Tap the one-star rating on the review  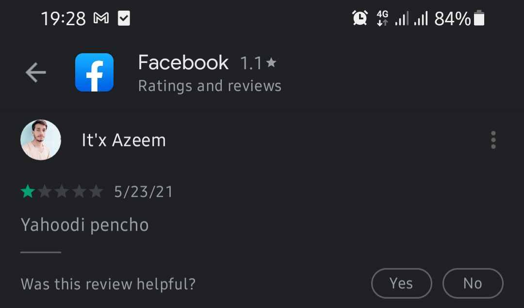click(x=29, y=191)
